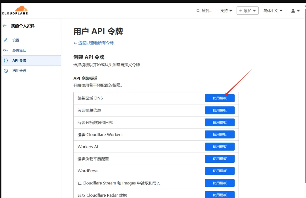Click the Workers AI row label
This screenshot has width=306, height=198.
click(x=88, y=147)
